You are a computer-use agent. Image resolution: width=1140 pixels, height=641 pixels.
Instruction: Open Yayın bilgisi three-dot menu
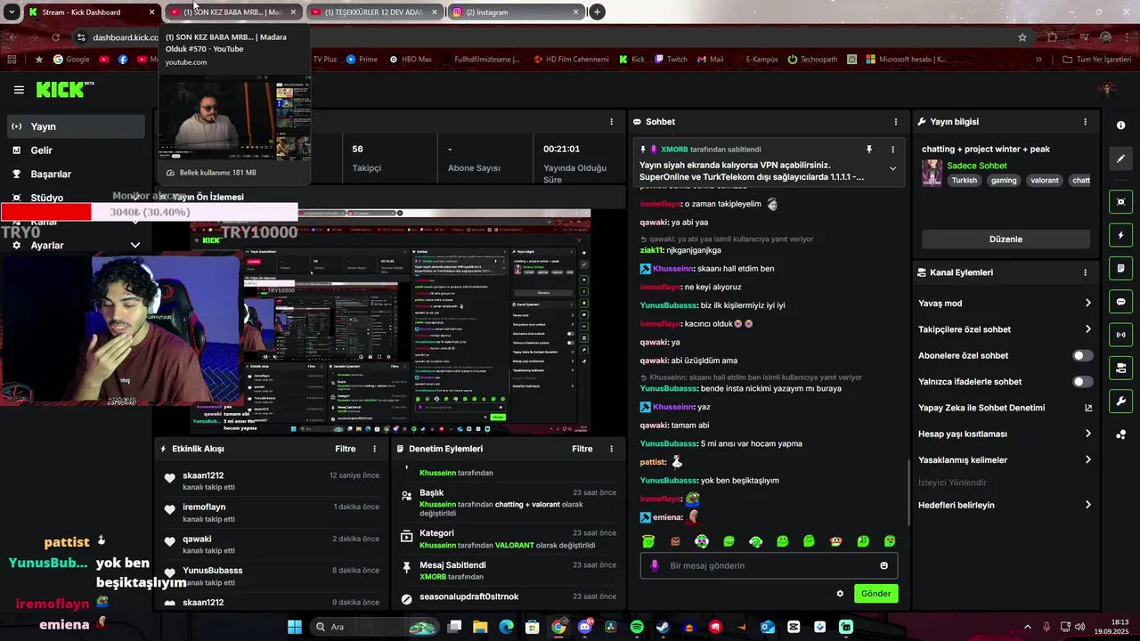click(1085, 122)
